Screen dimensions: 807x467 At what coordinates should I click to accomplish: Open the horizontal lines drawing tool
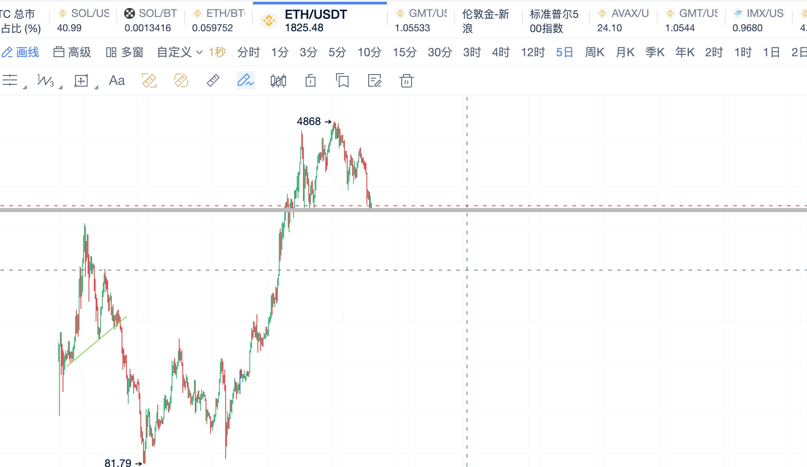pyautogui.click(x=10, y=80)
